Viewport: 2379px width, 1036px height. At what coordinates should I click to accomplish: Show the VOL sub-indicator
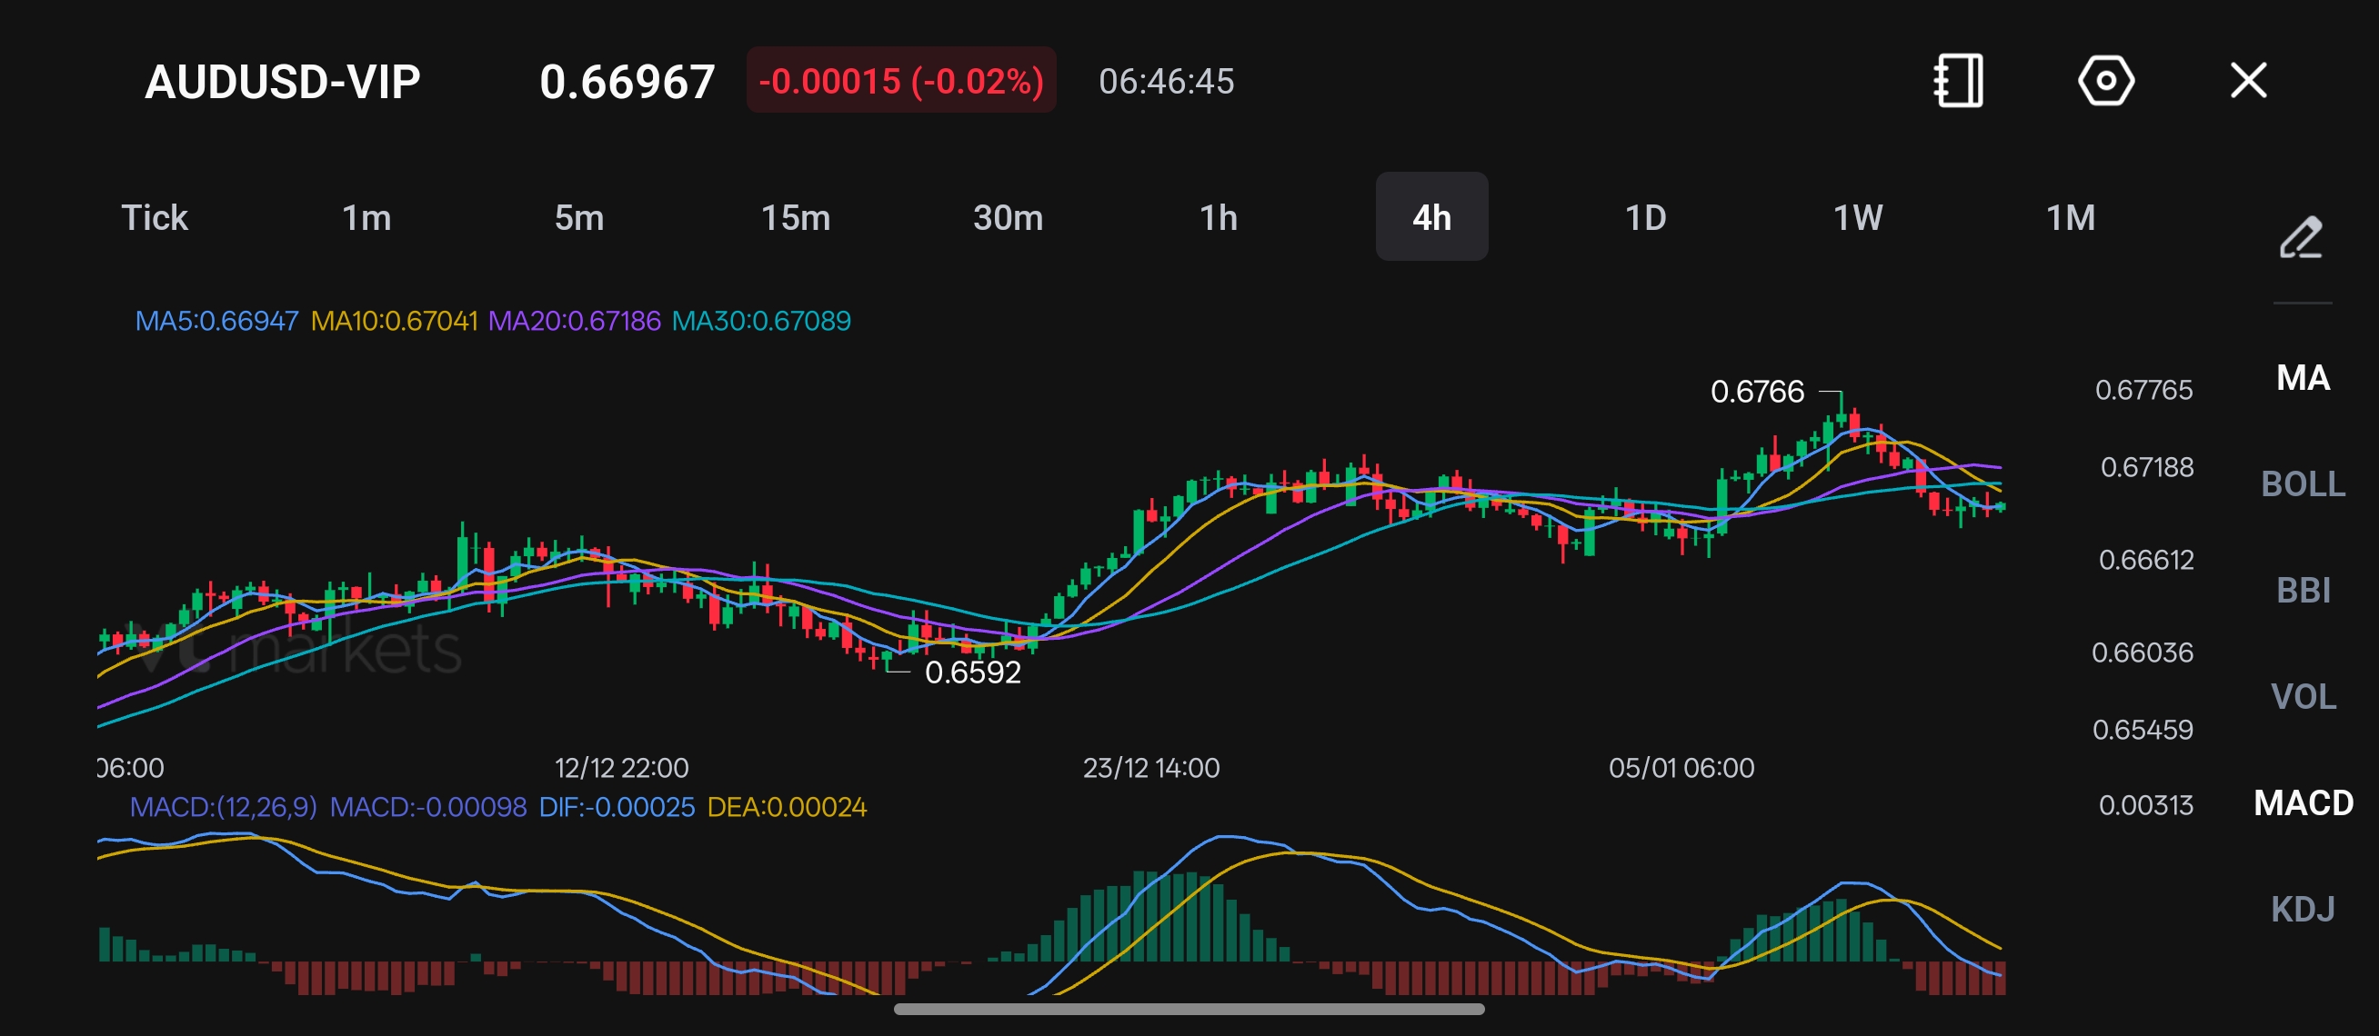click(x=2303, y=696)
